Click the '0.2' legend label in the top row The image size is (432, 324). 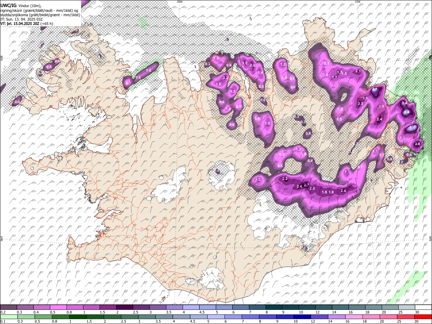click(x=3, y=312)
